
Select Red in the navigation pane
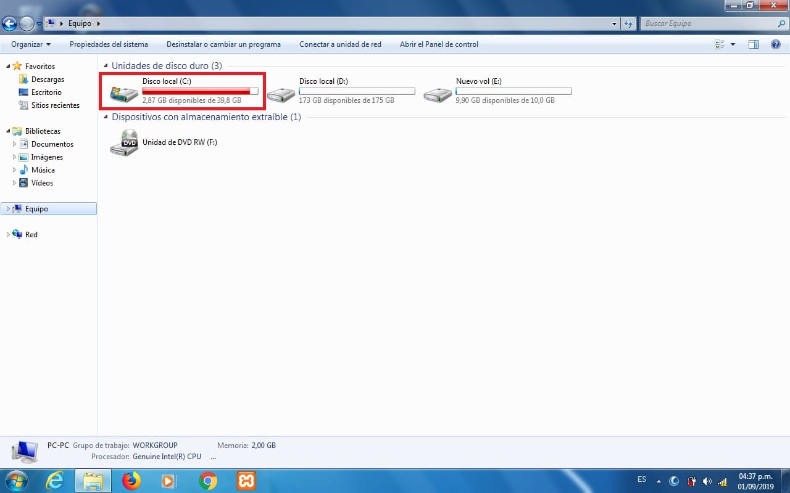click(x=31, y=235)
